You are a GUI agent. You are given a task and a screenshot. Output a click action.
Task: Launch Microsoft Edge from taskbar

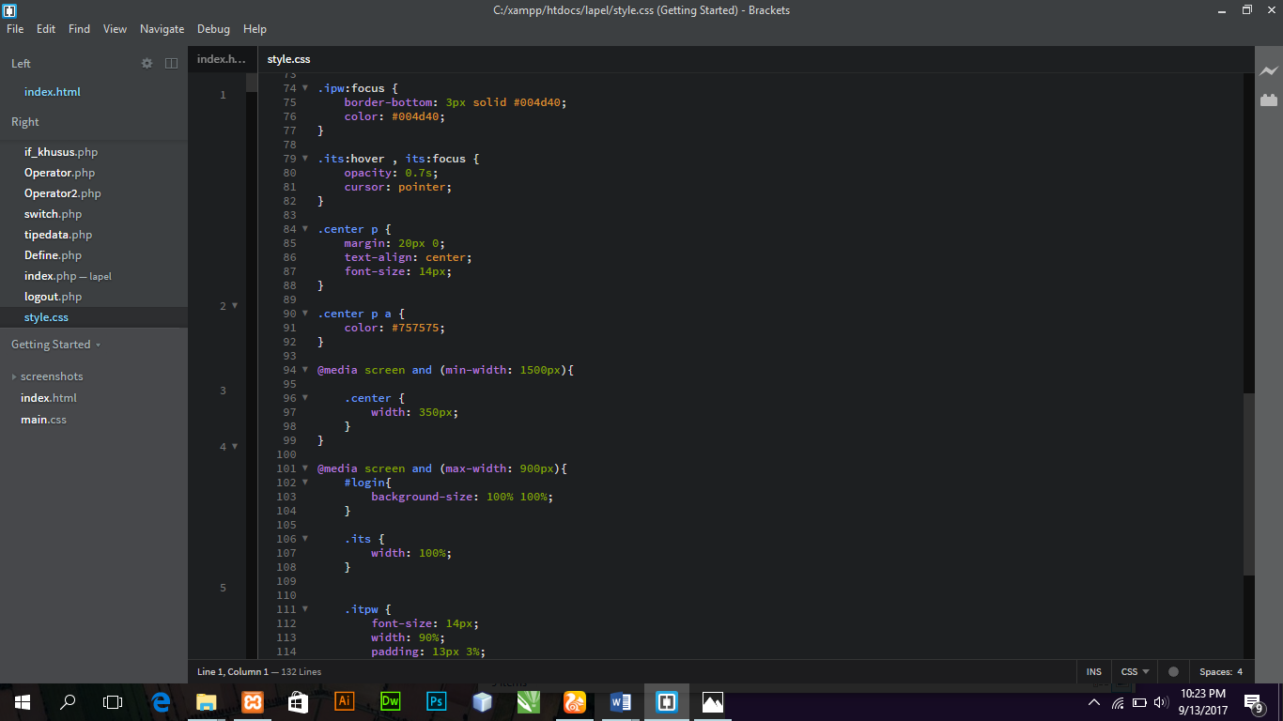[x=161, y=702]
